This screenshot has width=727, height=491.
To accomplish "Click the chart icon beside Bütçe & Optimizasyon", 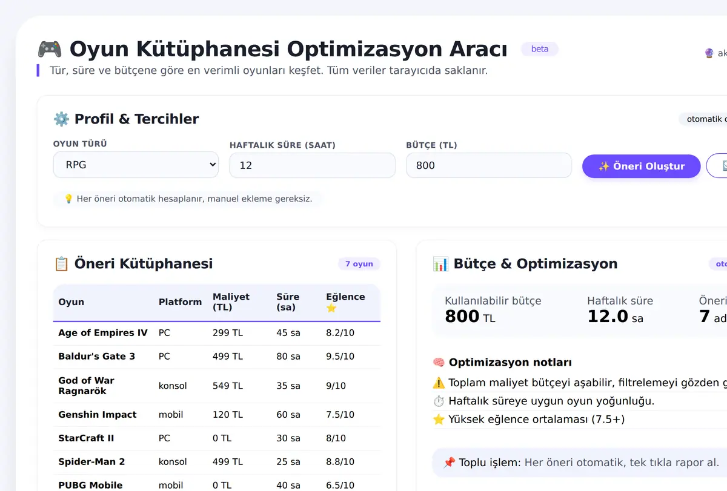I will tap(440, 264).
